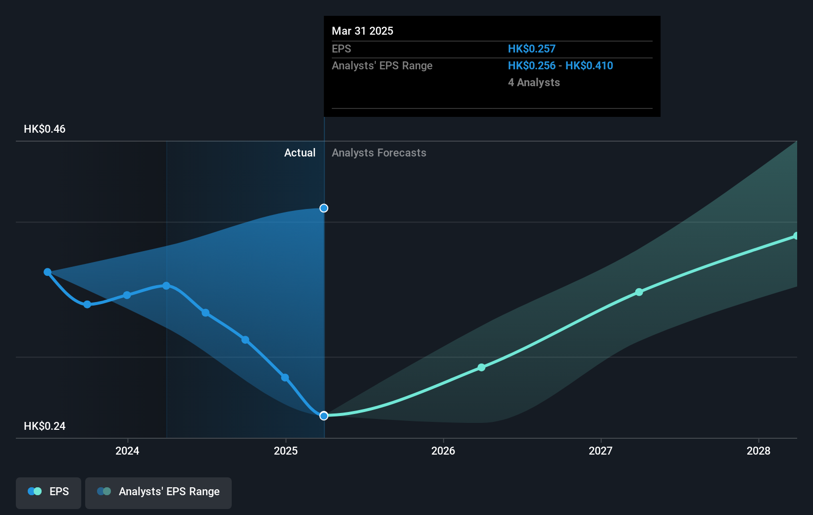Click the HK$0.410 upper range value
This screenshot has height=515, width=813.
click(x=589, y=65)
